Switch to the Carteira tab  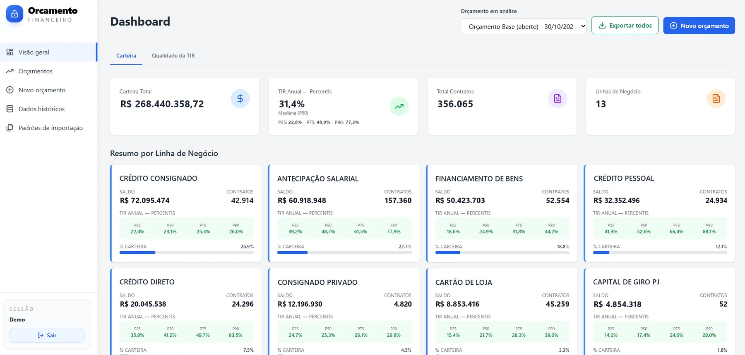[x=126, y=56]
